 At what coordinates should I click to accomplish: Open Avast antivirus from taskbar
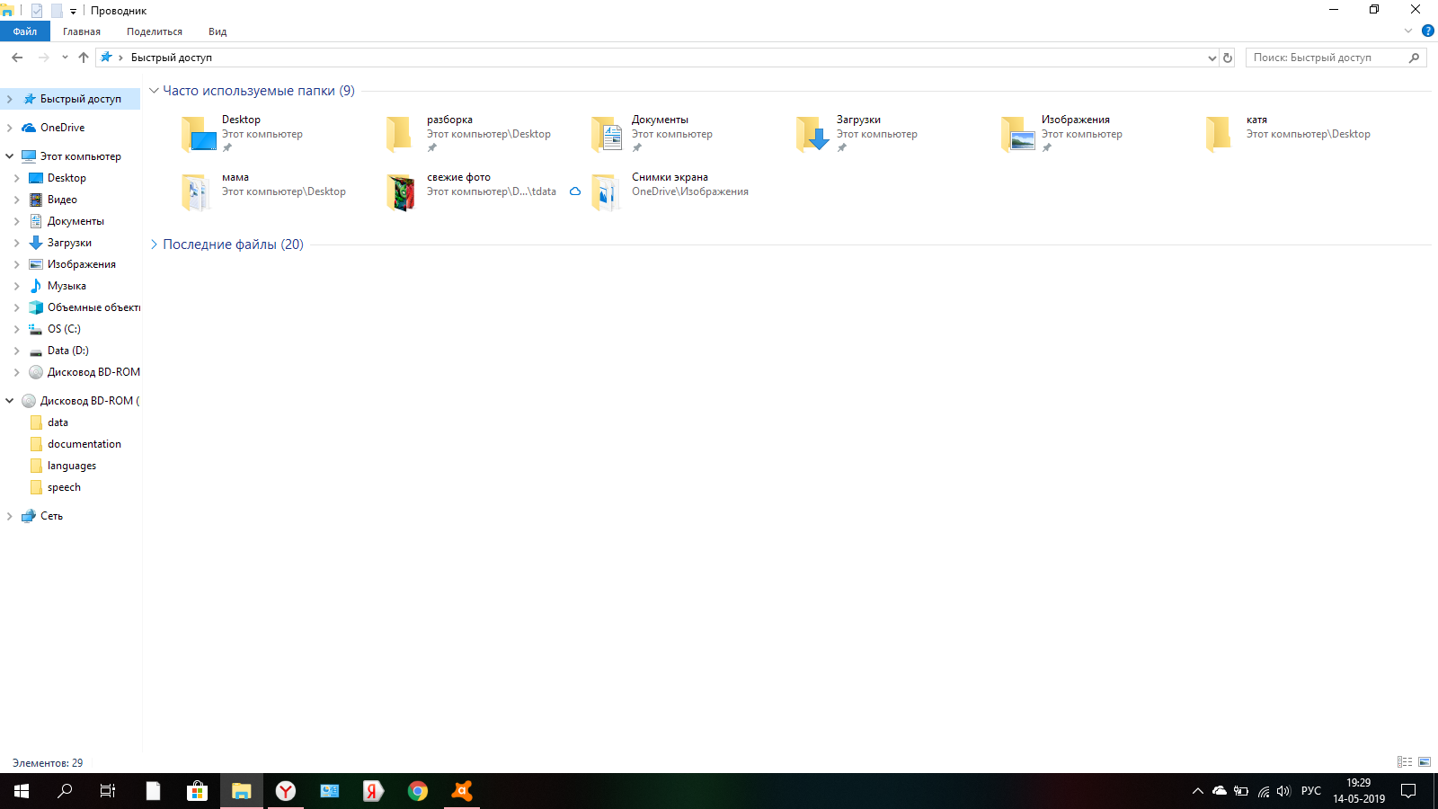462,791
